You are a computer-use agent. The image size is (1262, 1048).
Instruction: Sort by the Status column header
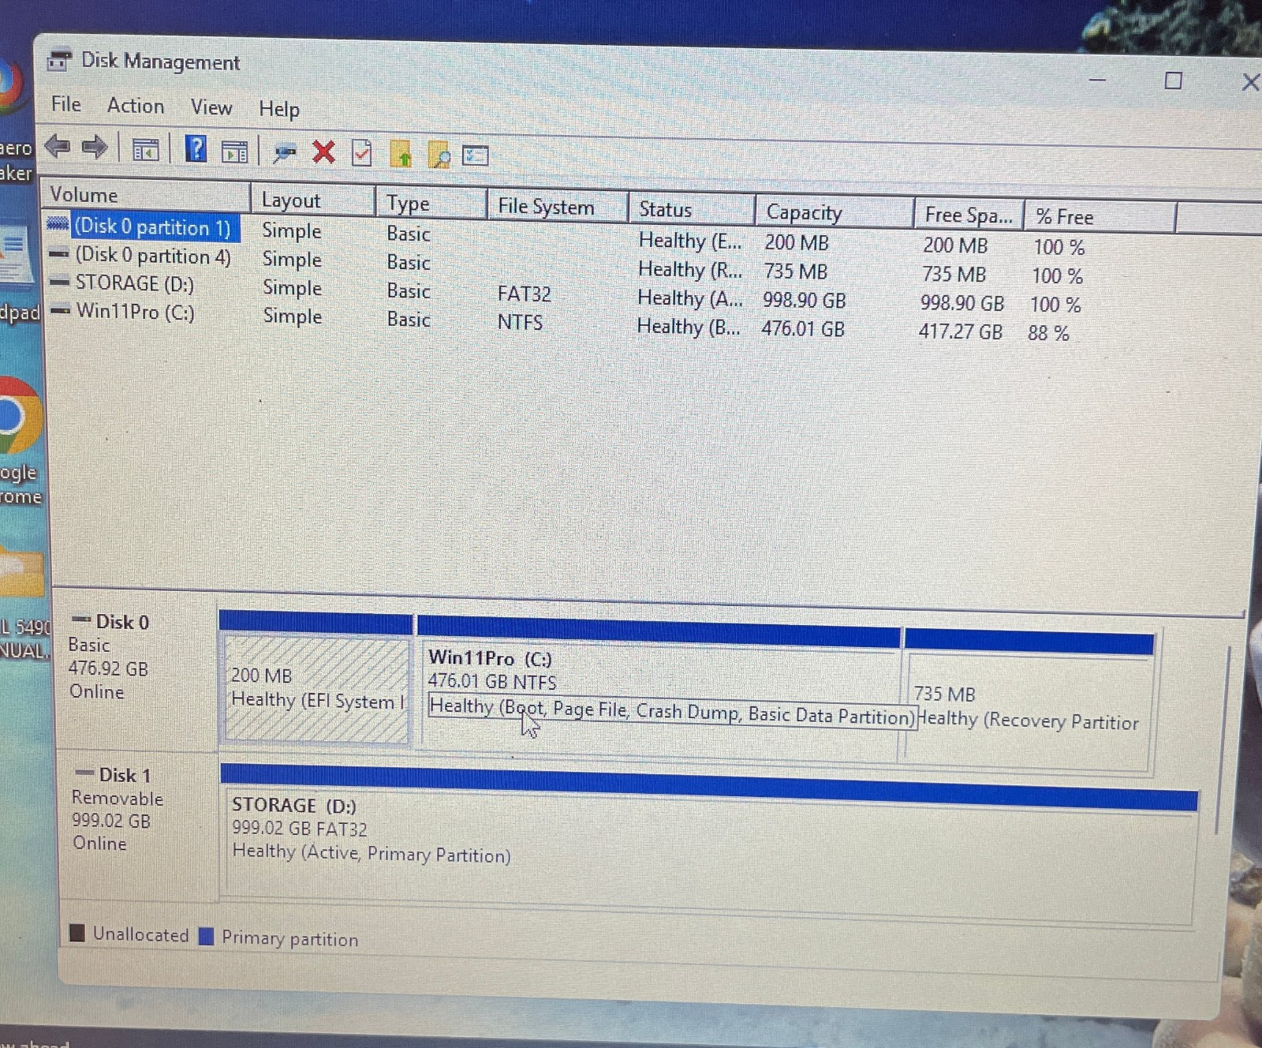(691, 210)
